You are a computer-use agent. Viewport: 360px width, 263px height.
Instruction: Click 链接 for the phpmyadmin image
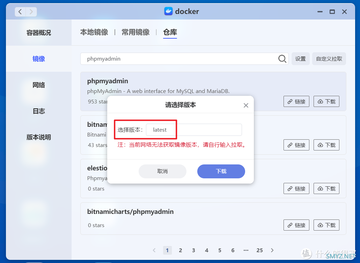(296, 101)
